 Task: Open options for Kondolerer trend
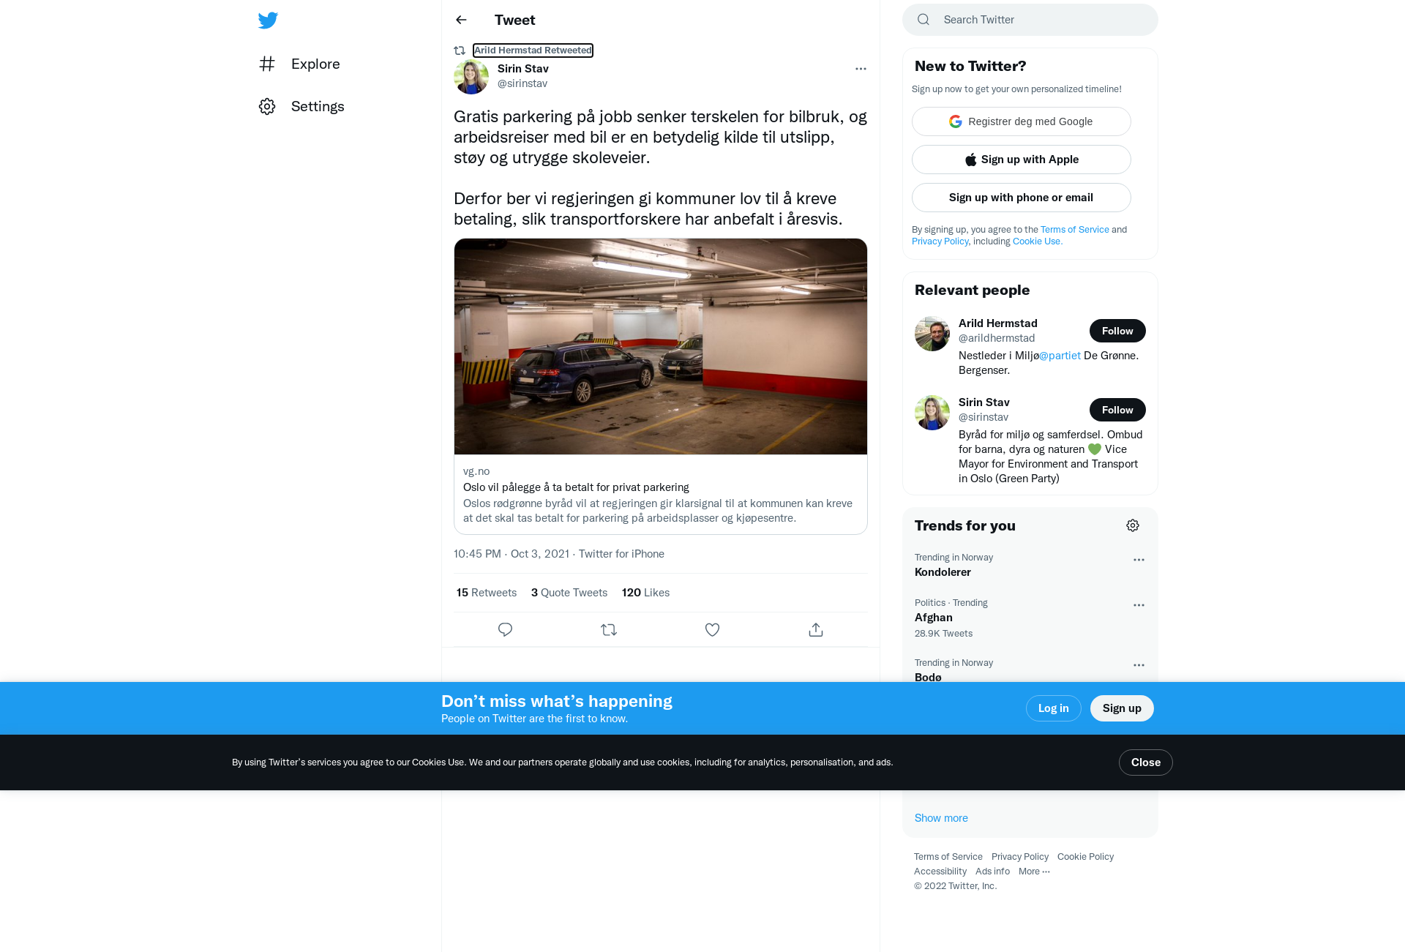point(1139,560)
